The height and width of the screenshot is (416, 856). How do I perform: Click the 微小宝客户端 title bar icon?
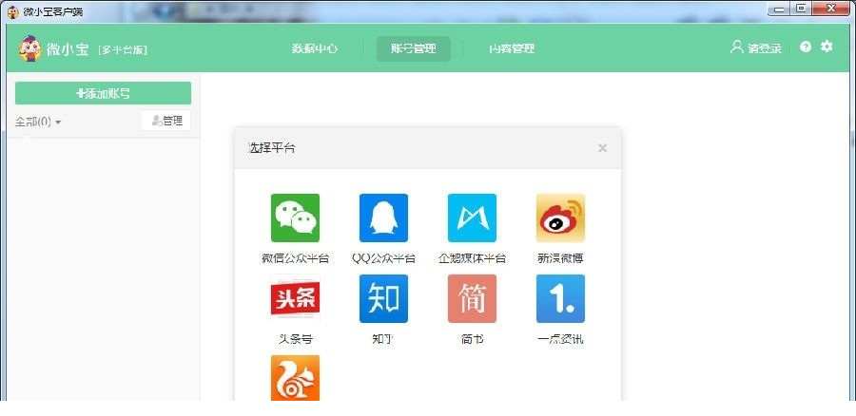pos(13,10)
